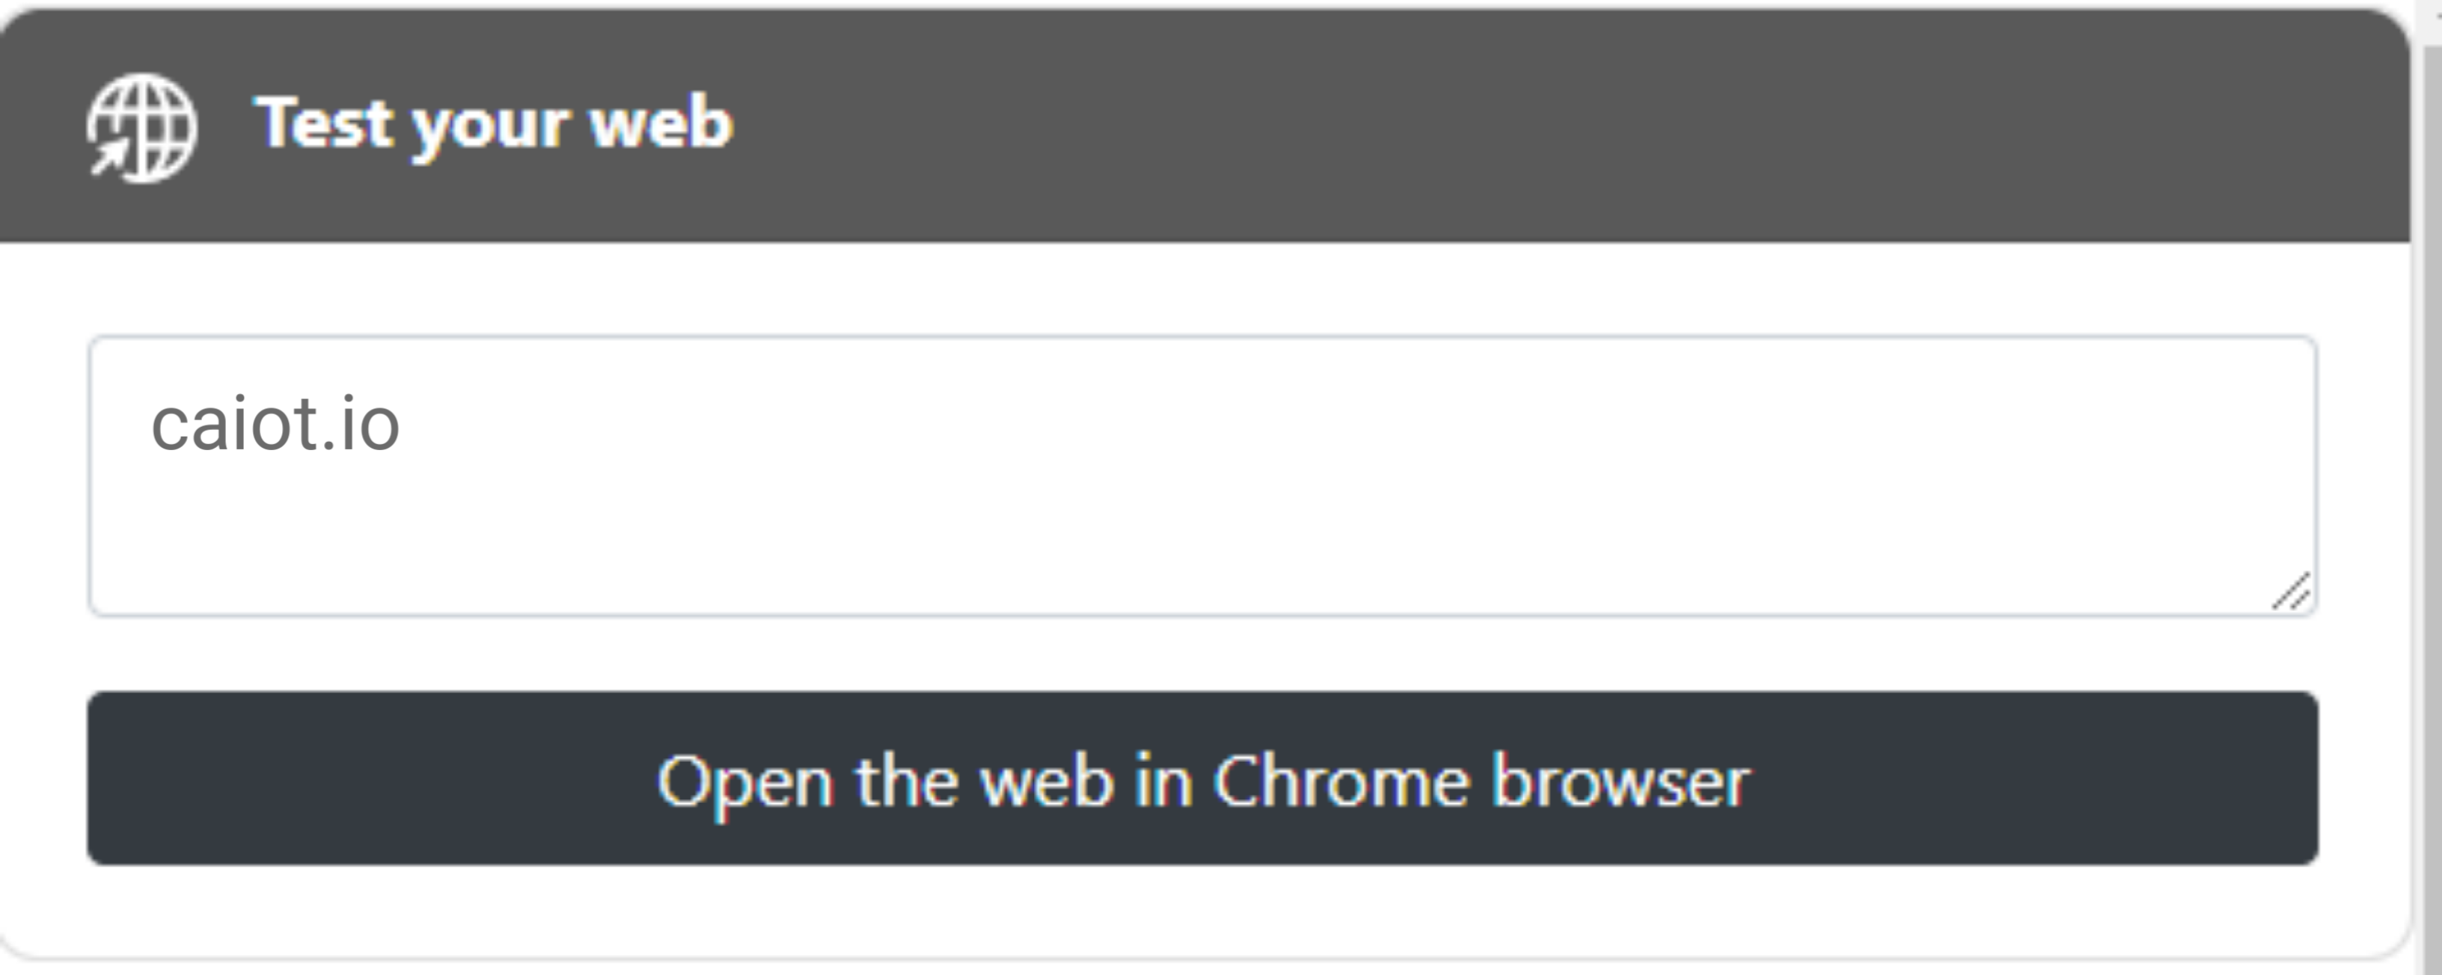This screenshot has height=975, width=2442.
Task: Click the vertical scrollbar at the right edge
Action: [2432, 502]
